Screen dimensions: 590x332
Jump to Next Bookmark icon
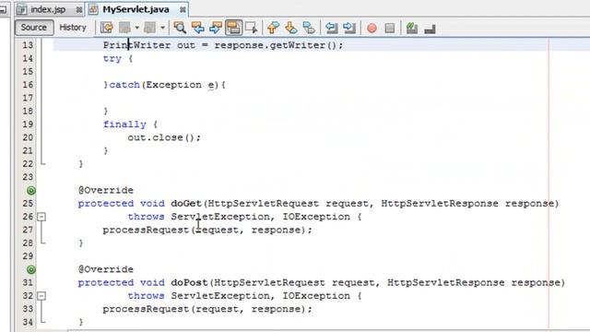click(x=291, y=28)
